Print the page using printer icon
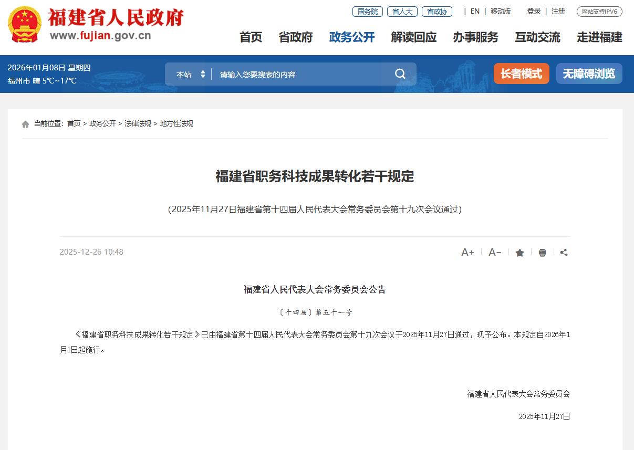Screen dimensions: 634x450 (x=542, y=253)
